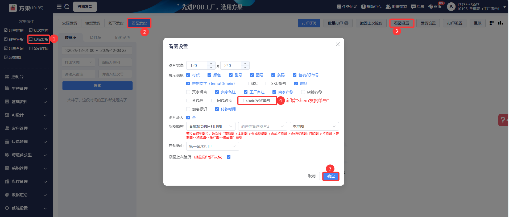Open 消息 messages
509x217 pixels.
click(417, 7)
